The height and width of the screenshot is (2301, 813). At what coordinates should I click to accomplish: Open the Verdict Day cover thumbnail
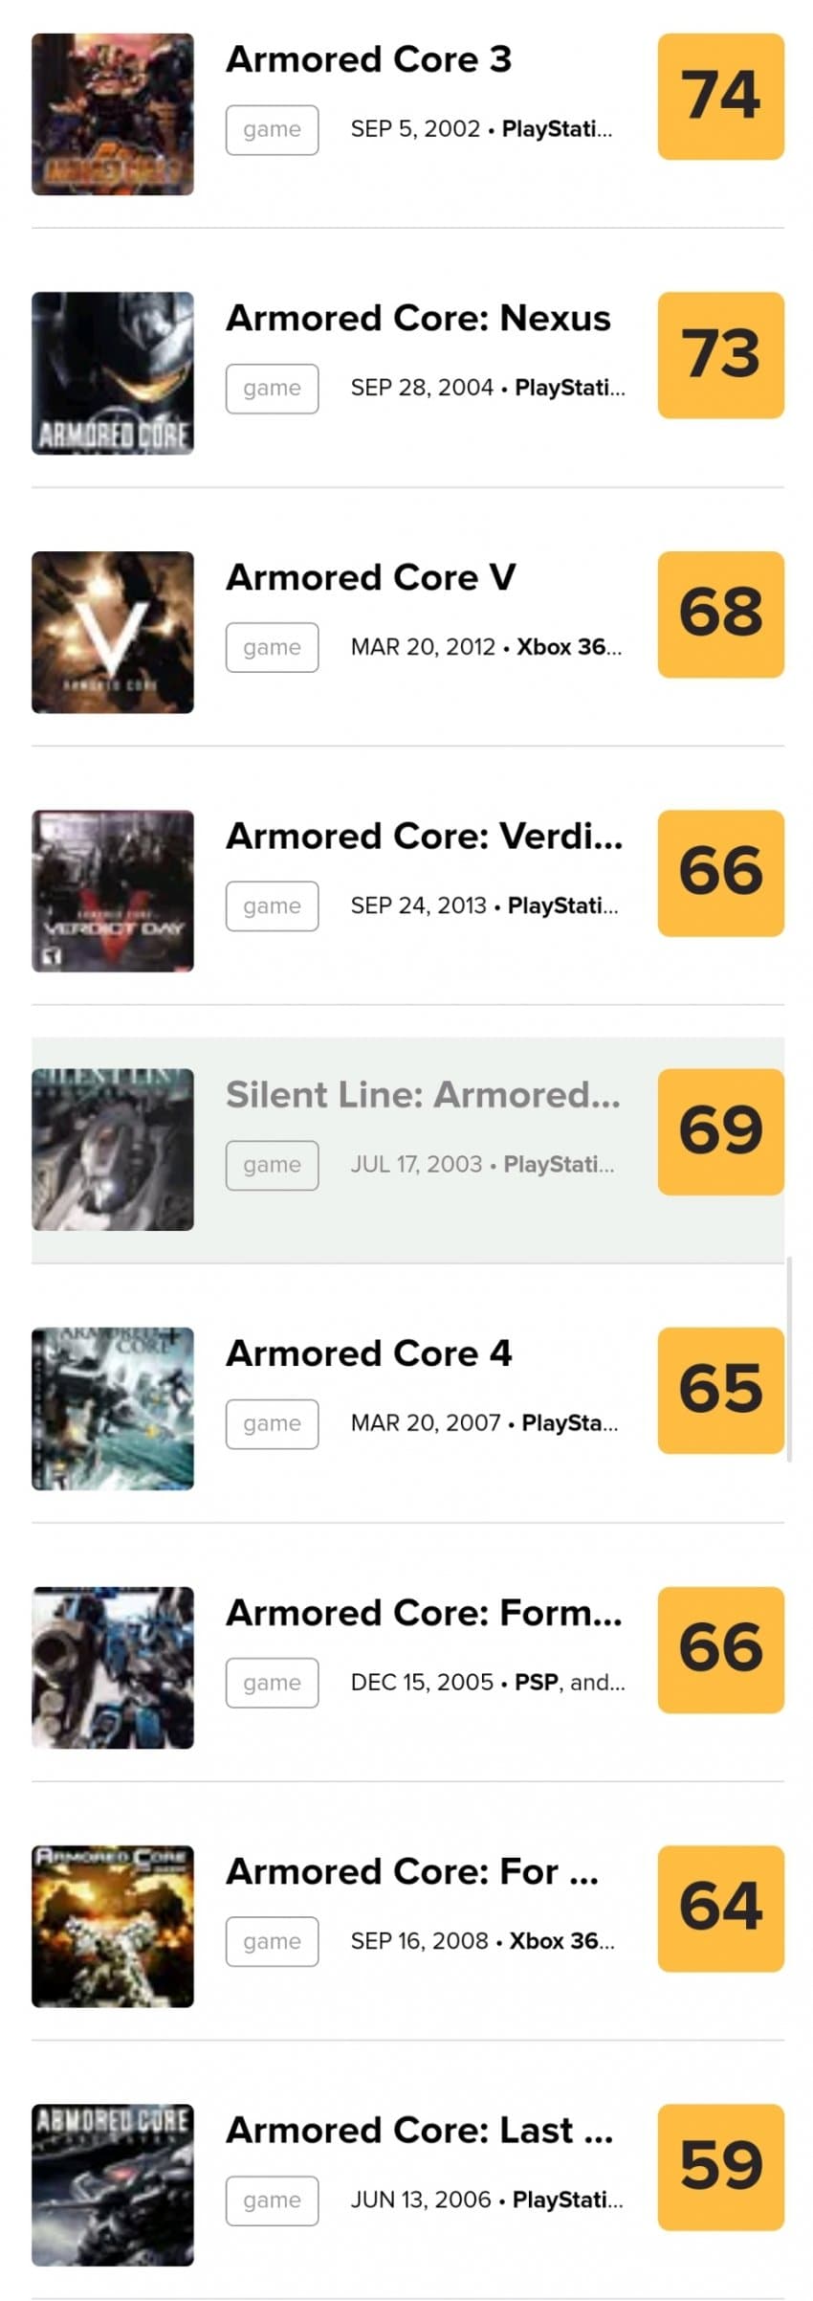(x=113, y=891)
